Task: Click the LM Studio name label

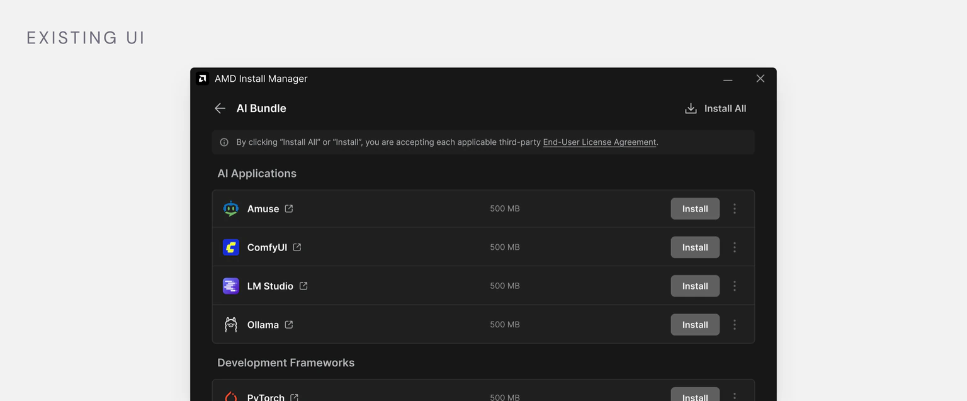Action: [x=270, y=286]
